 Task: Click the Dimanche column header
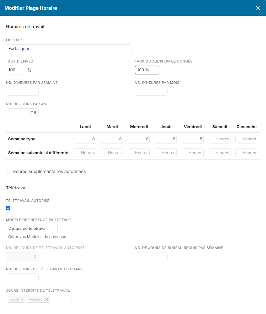tap(247, 127)
